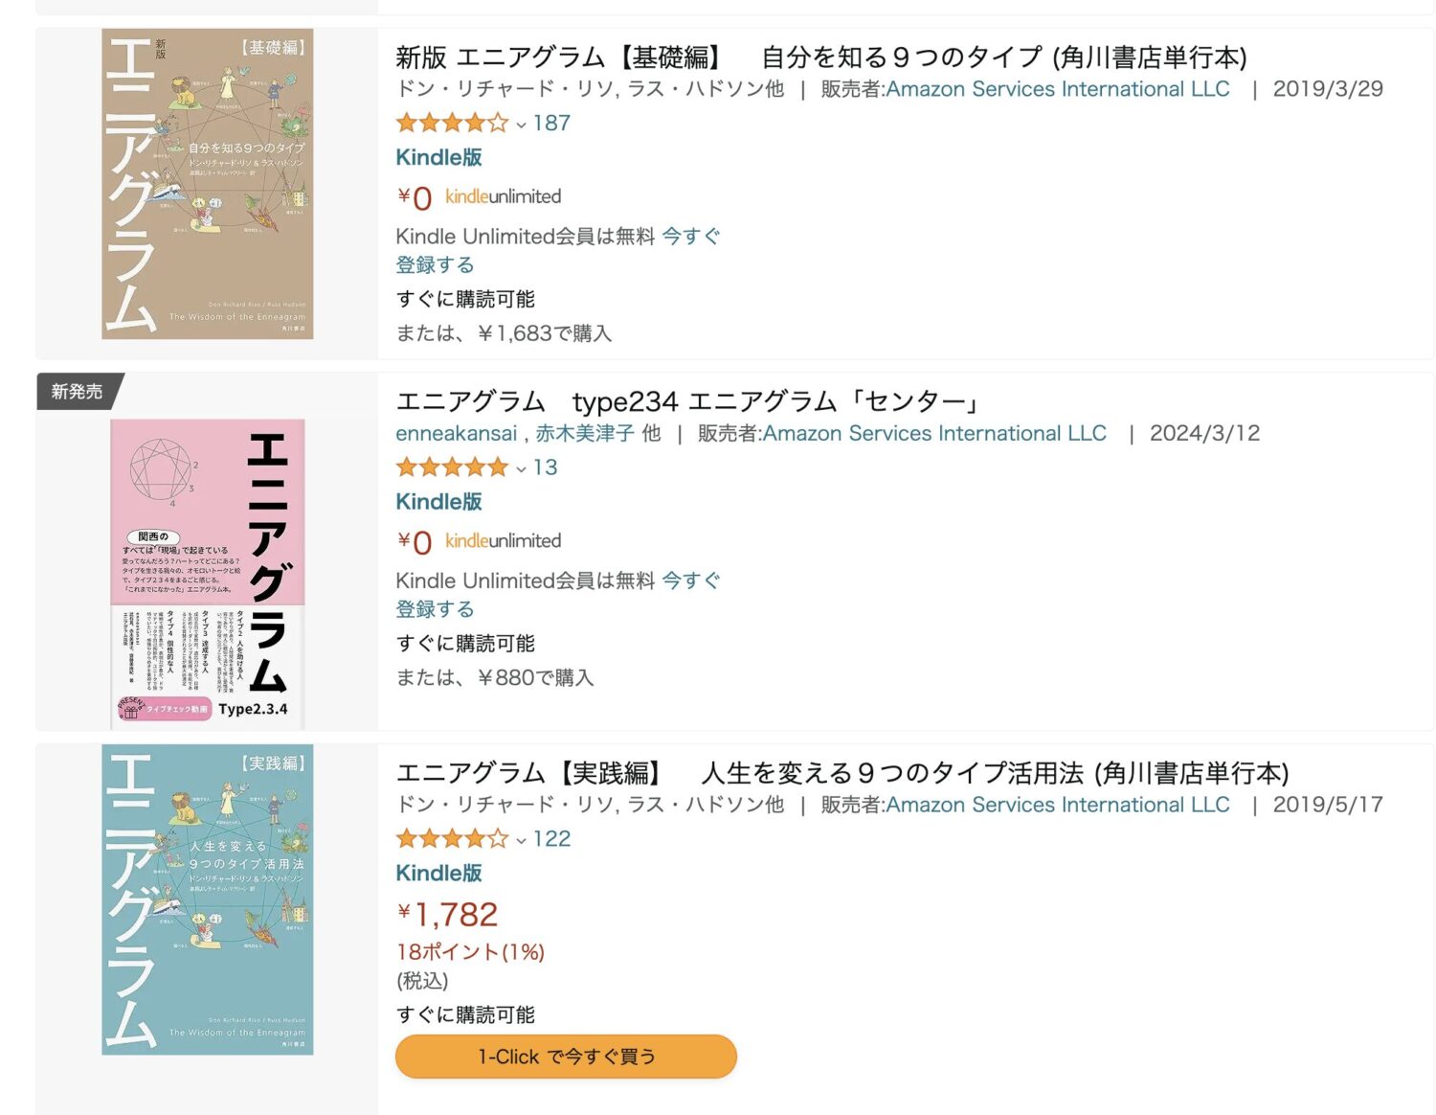View the 13 reviews link

546,467
